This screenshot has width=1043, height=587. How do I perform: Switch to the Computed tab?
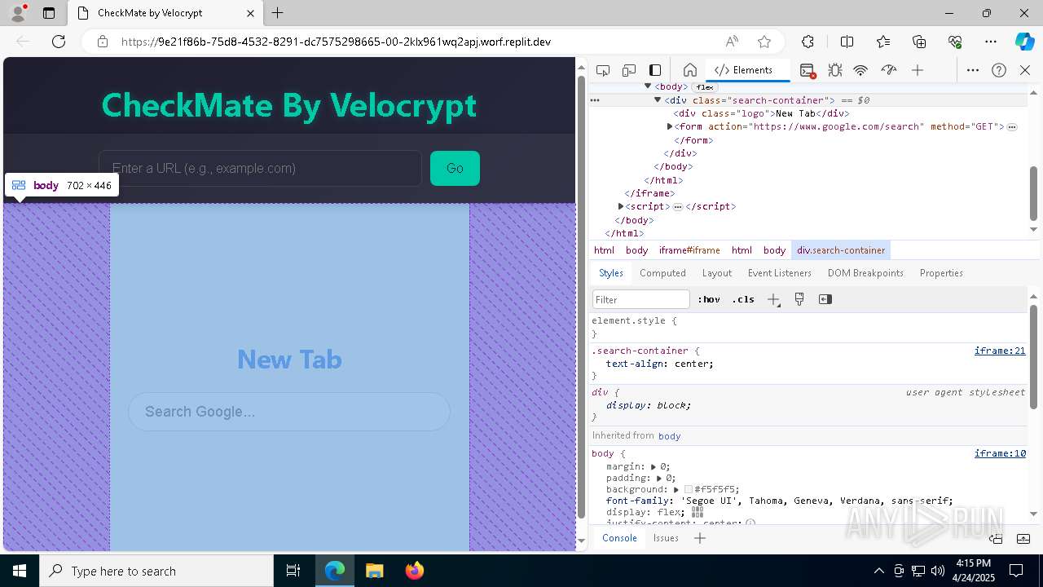point(662,273)
